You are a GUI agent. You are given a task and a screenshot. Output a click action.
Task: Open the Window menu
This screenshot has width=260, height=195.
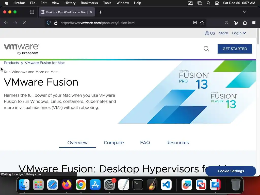pos(123,3)
